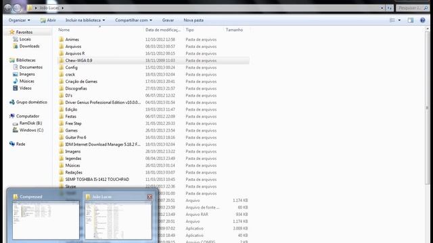Image resolution: width=433 pixels, height=243 pixels.
Task: Click the Redações folder name
Action: point(74,173)
